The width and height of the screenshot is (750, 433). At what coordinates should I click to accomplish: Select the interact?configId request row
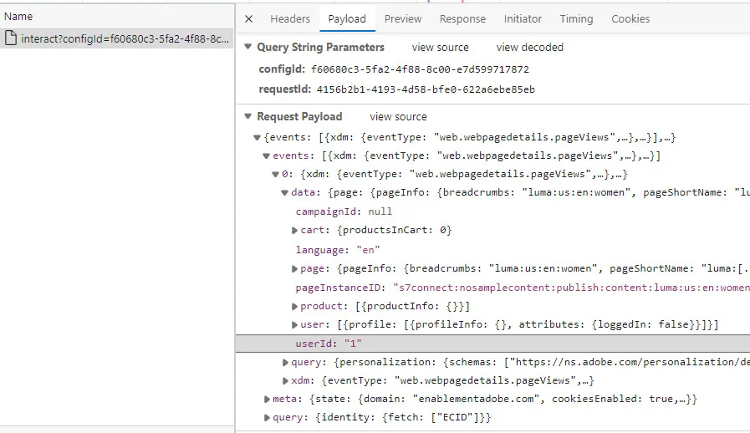coord(117,38)
